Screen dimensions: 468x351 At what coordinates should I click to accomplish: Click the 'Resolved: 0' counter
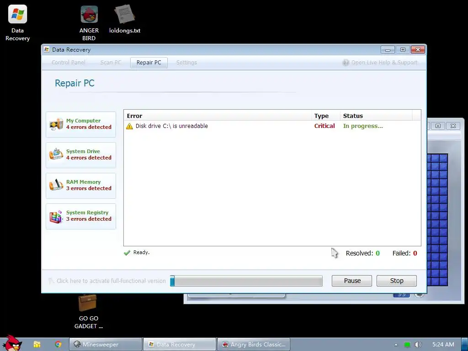coord(362,253)
